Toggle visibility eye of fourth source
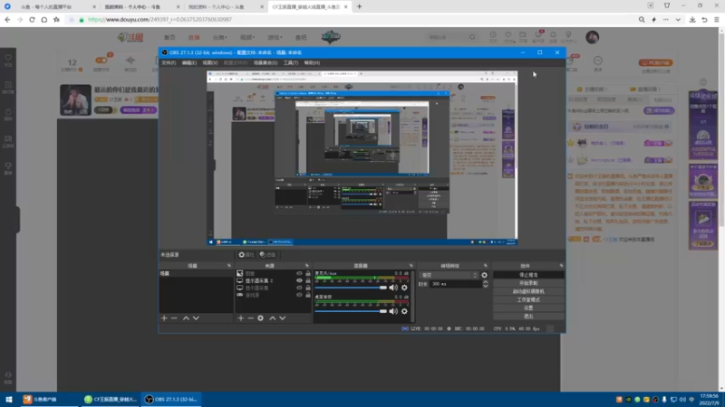The width and height of the screenshot is (725, 407). (x=299, y=295)
